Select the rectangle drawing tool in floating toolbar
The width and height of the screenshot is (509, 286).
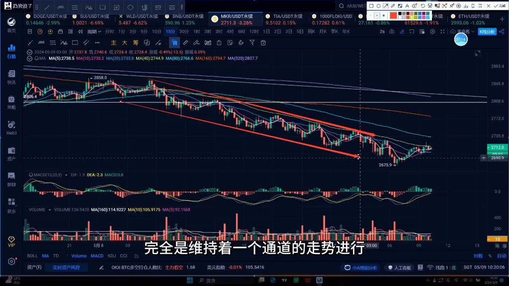coord(102,7)
